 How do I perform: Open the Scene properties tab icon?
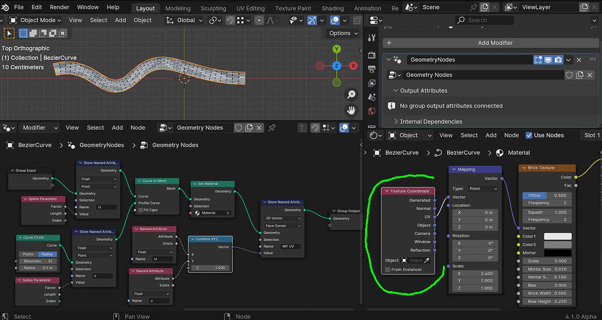[372, 97]
